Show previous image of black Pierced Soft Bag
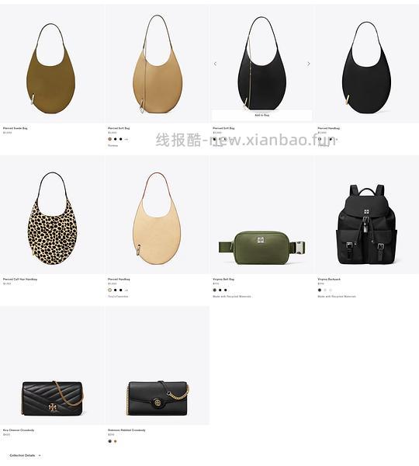419x466 pixels. (x=215, y=64)
